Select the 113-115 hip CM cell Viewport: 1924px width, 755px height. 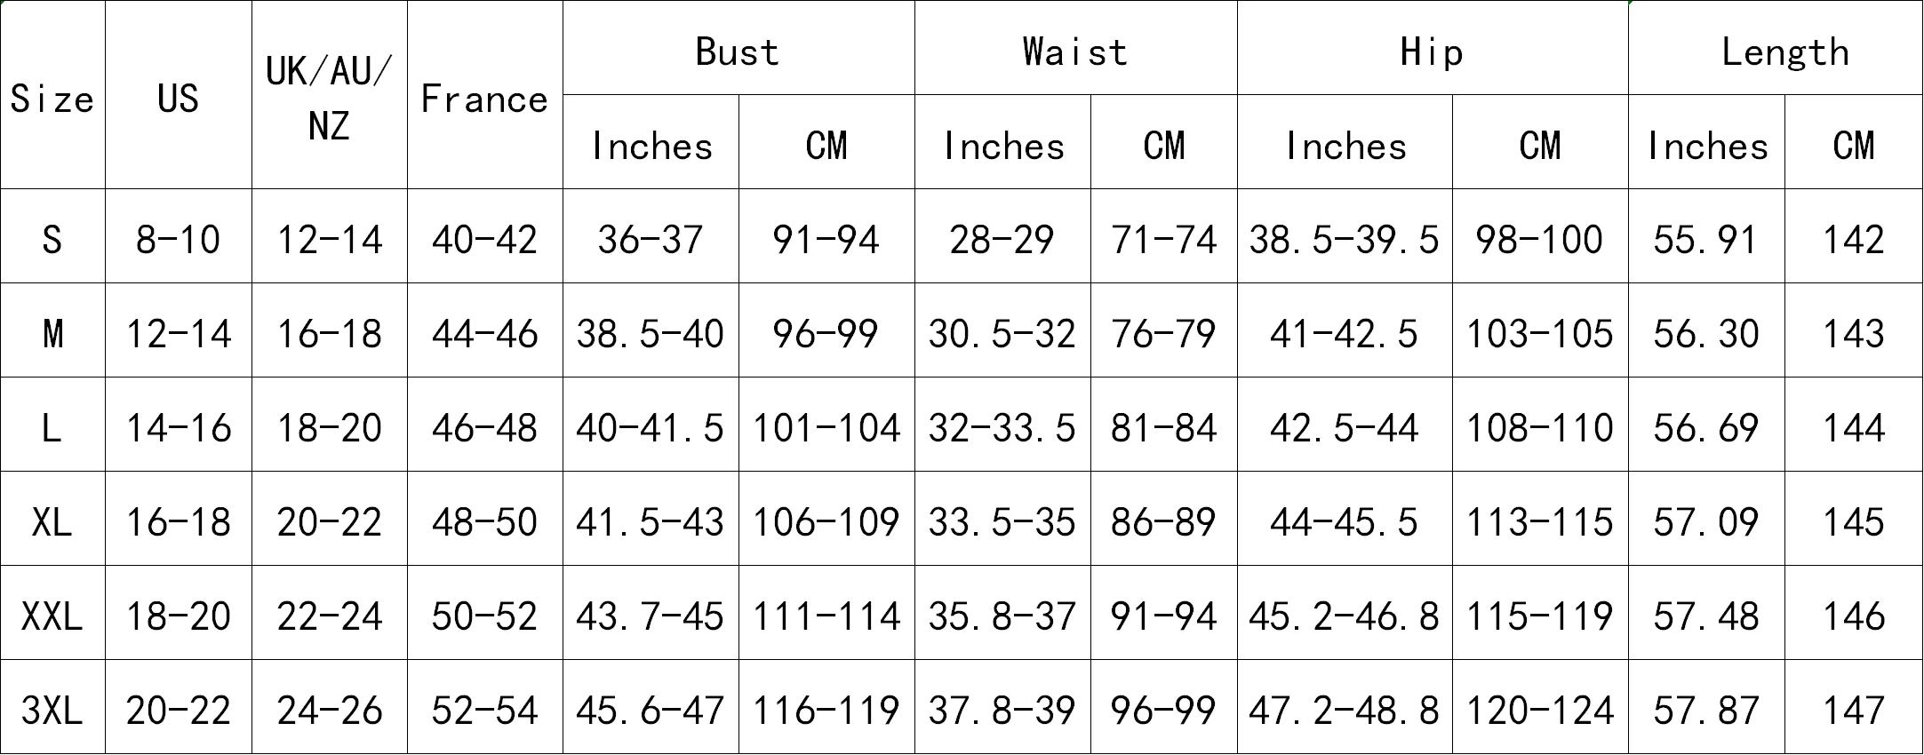(1540, 519)
